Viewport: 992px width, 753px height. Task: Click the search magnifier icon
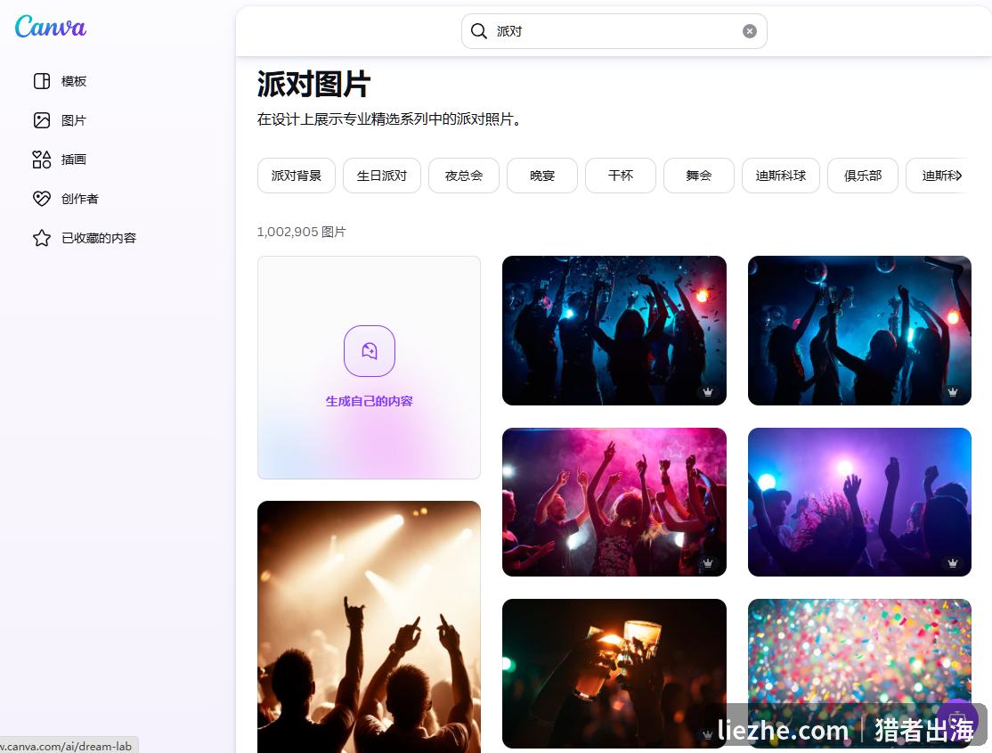coord(479,31)
